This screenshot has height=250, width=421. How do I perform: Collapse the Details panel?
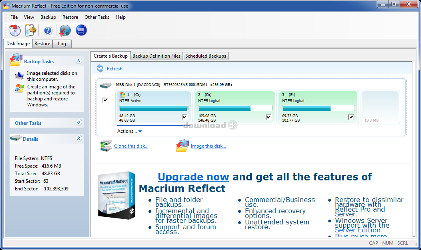79,138
